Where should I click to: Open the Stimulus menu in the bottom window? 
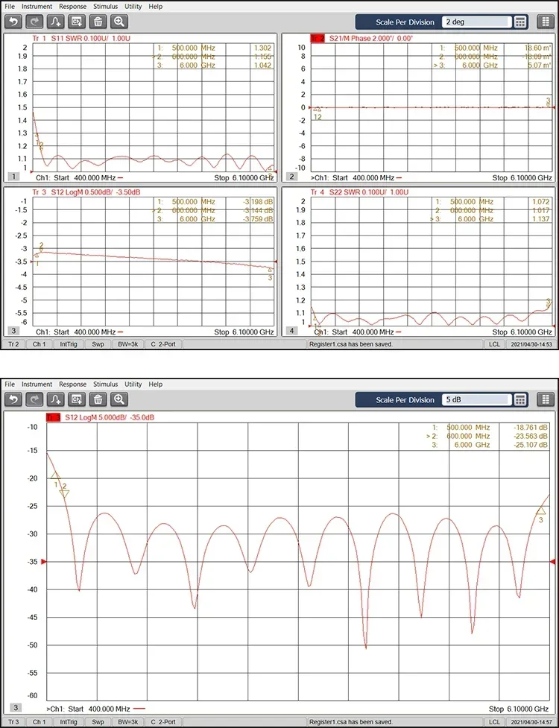click(105, 384)
